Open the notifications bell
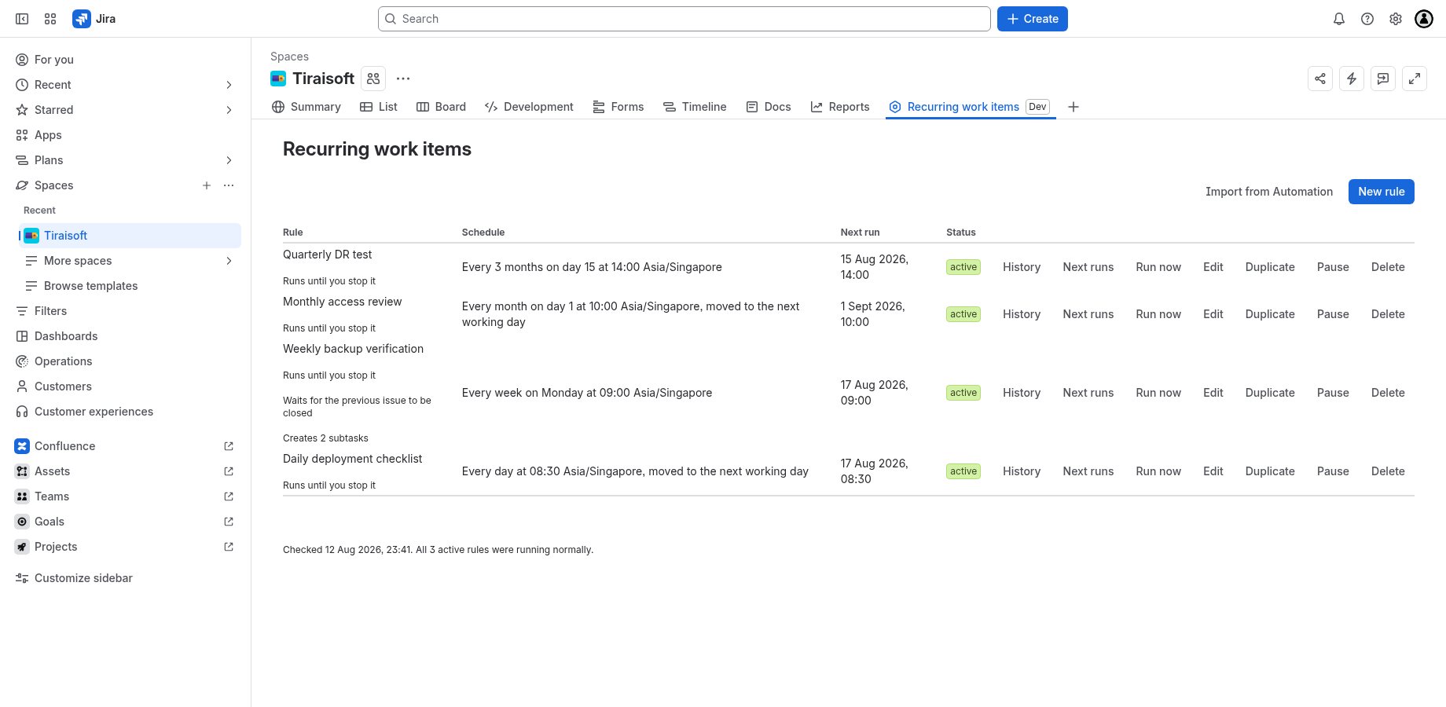Image resolution: width=1446 pixels, height=707 pixels. (x=1339, y=19)
